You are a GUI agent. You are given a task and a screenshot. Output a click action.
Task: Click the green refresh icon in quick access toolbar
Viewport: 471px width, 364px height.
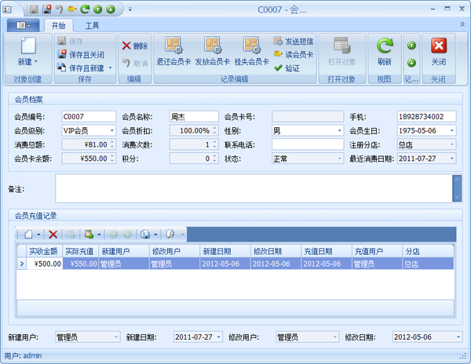85,9
